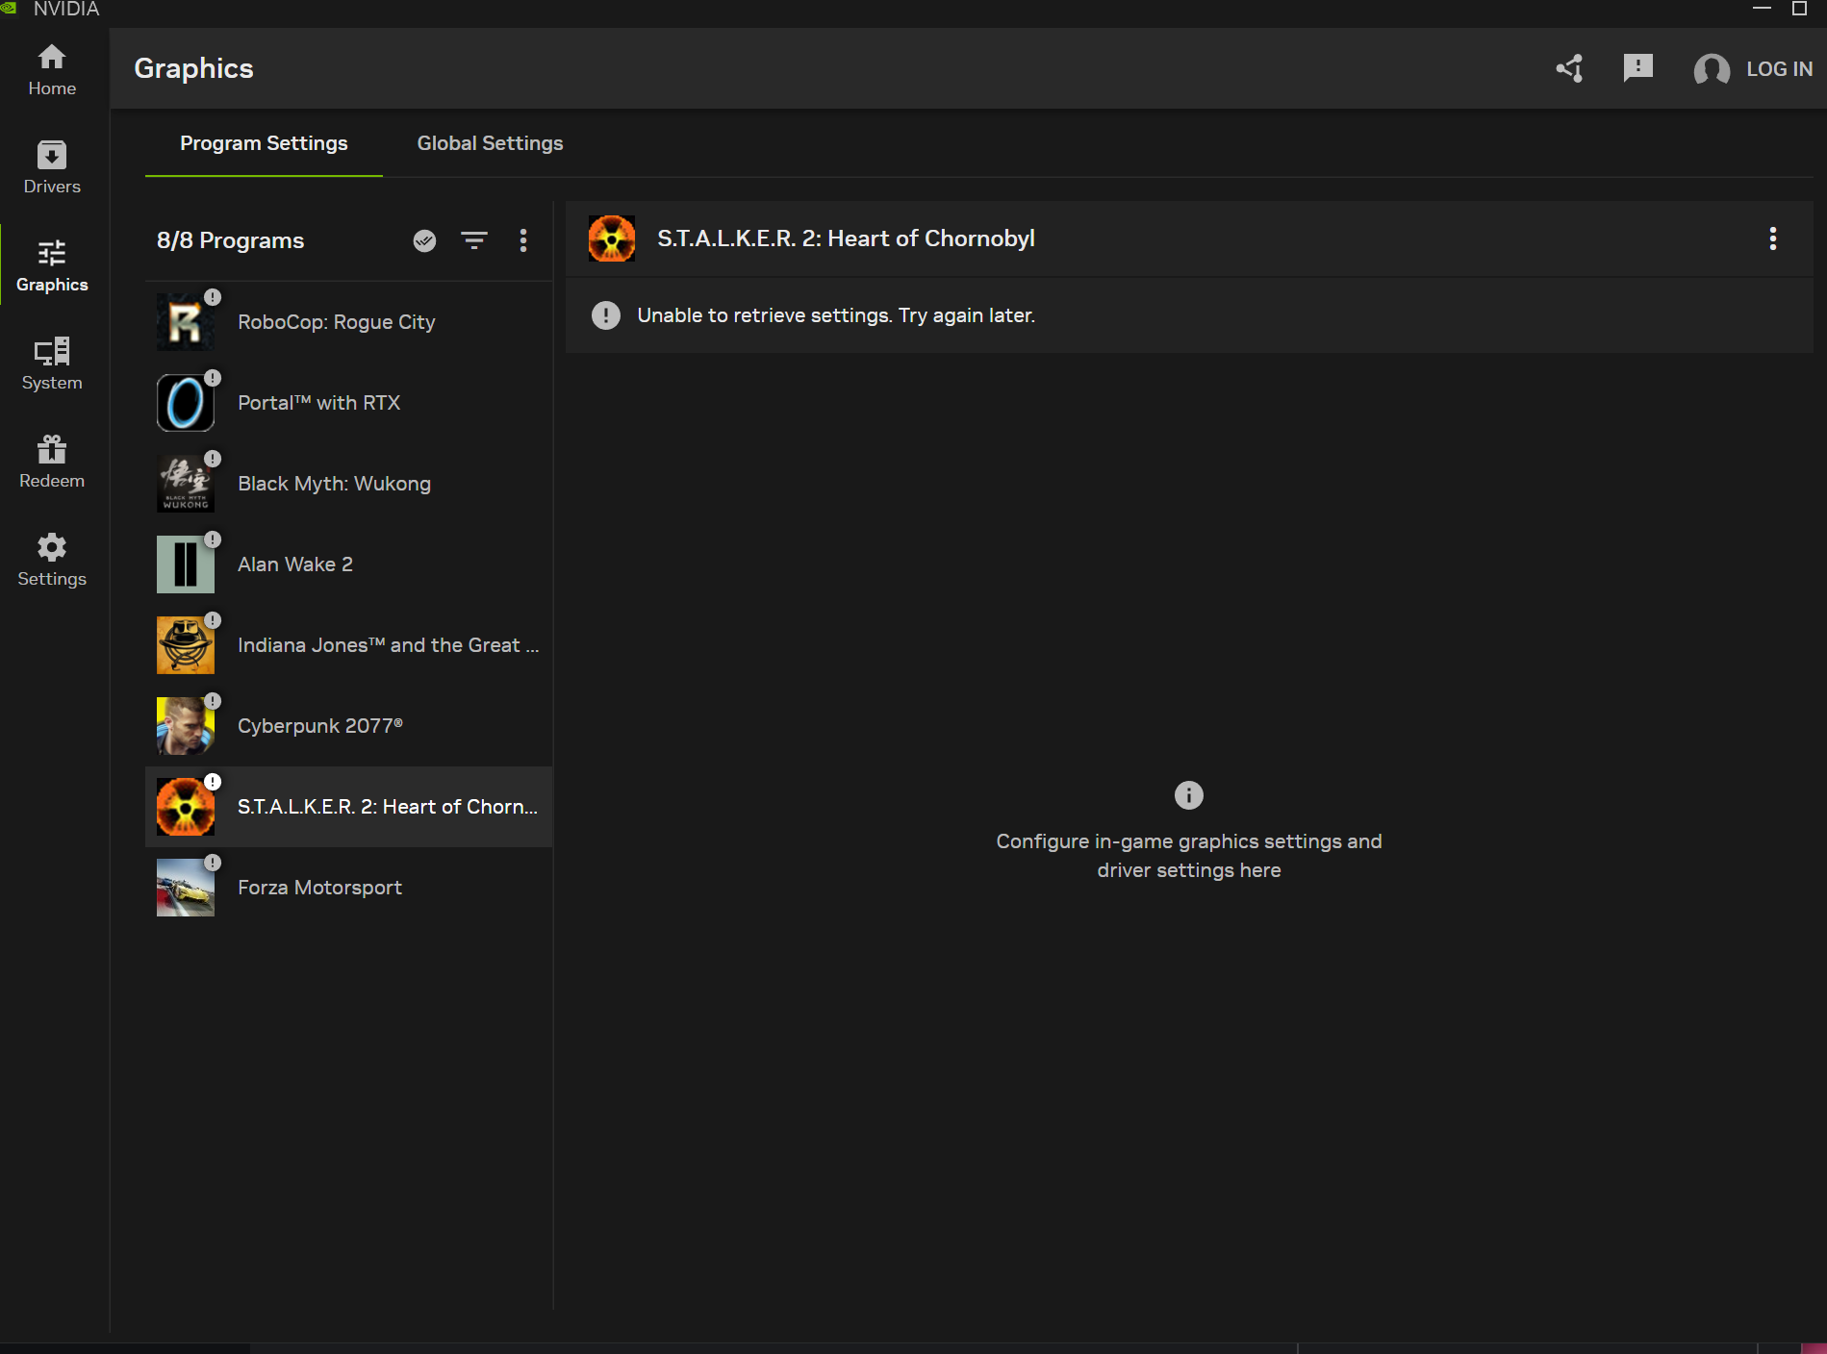The height and width of the screenshot is (1354, 1827).
Task: Open the System sidebar section
Action: [52, 364]
